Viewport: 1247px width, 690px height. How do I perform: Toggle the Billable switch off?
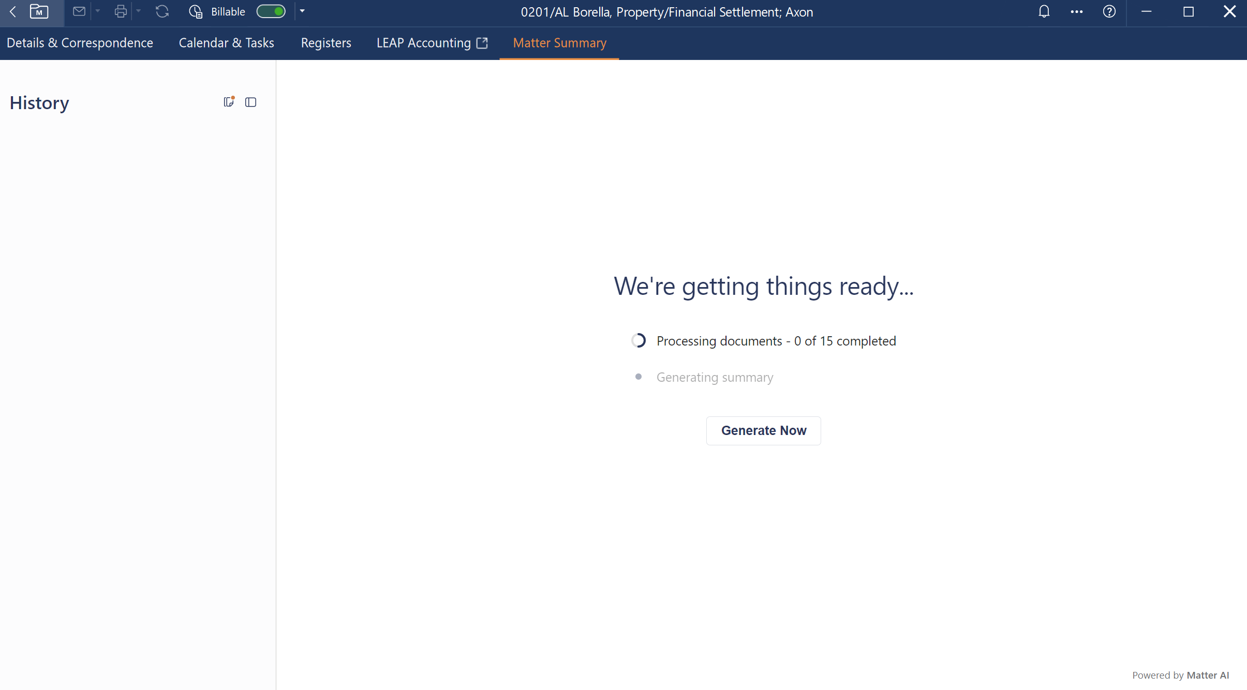(x=271, y=11)
